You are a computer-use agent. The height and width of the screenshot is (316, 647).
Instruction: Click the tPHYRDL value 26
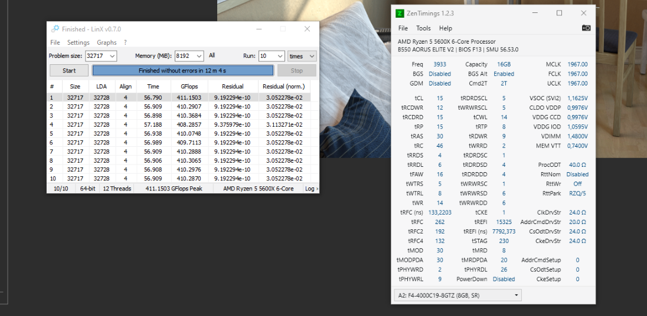(504, 269)
